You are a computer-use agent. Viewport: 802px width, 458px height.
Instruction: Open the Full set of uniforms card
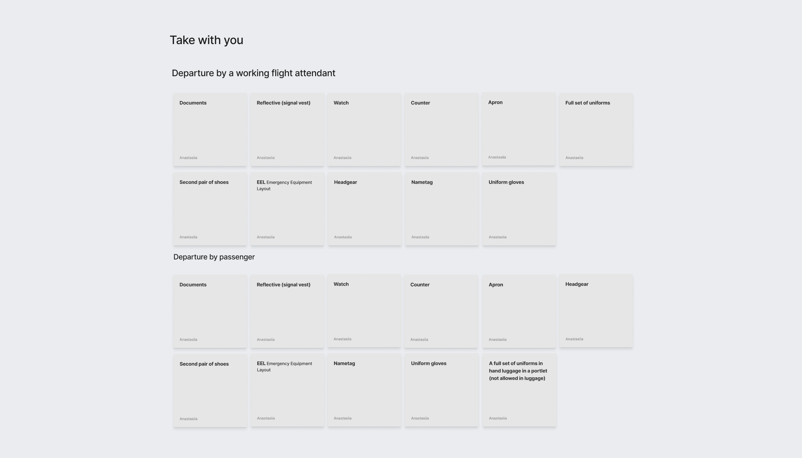596,129
